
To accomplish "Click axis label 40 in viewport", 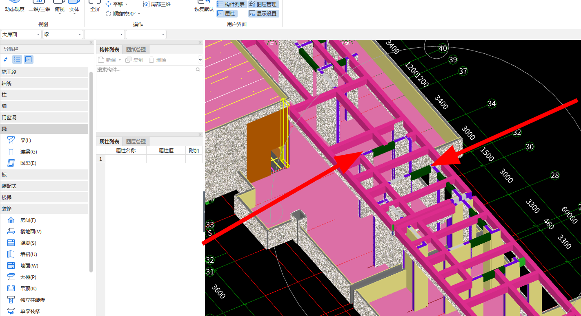I will pos(443,48).
